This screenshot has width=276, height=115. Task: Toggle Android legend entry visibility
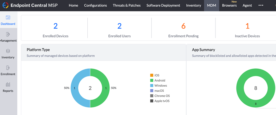(x=158, y=80)
